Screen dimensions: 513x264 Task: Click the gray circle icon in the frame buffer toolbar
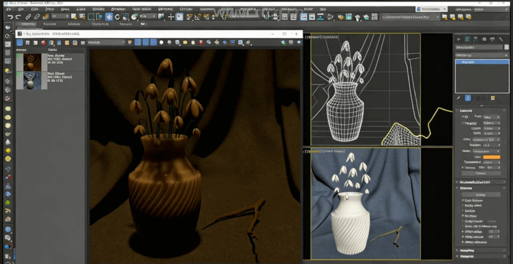tap(169, 42)
